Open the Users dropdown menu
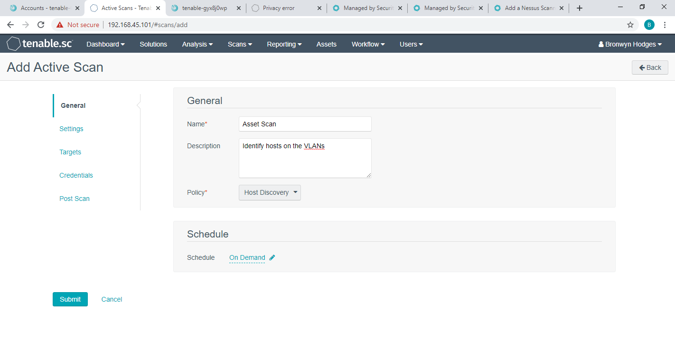675x361 pixels. coord(411,44)
